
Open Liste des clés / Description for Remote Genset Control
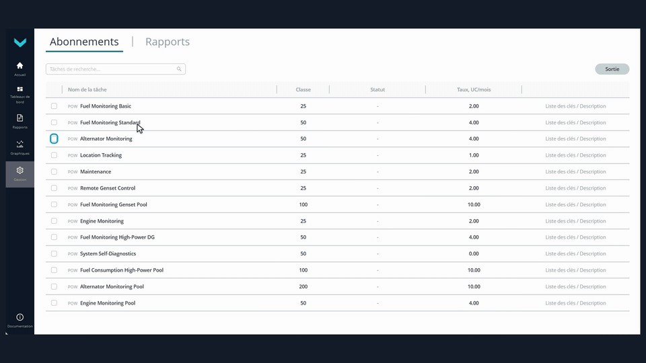click(575, 188)
